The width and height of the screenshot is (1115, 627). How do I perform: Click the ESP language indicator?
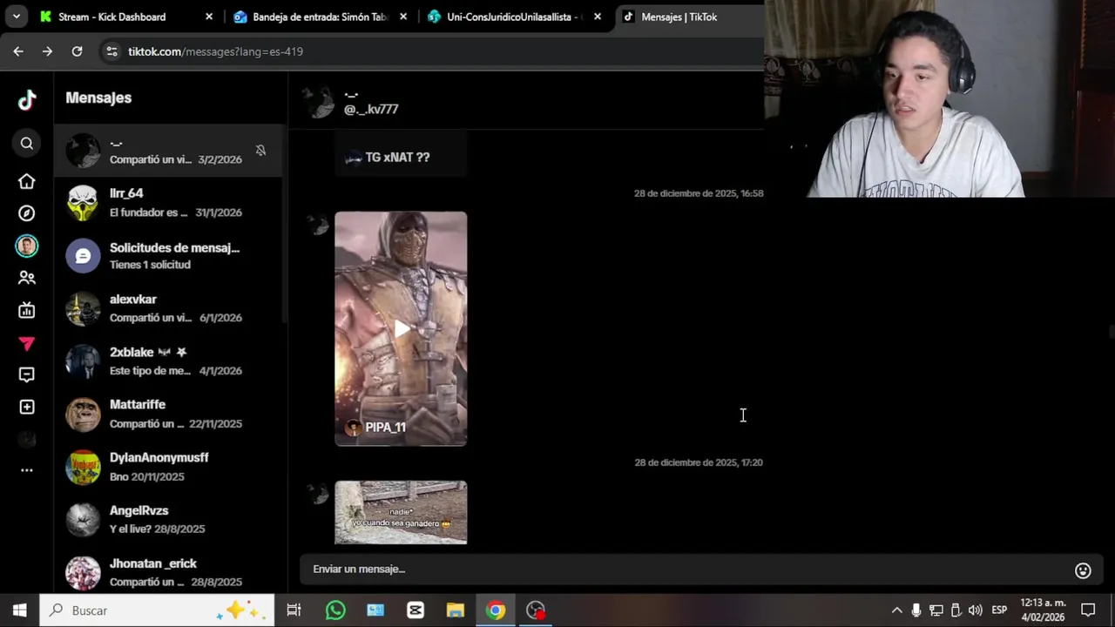point(999,610)
